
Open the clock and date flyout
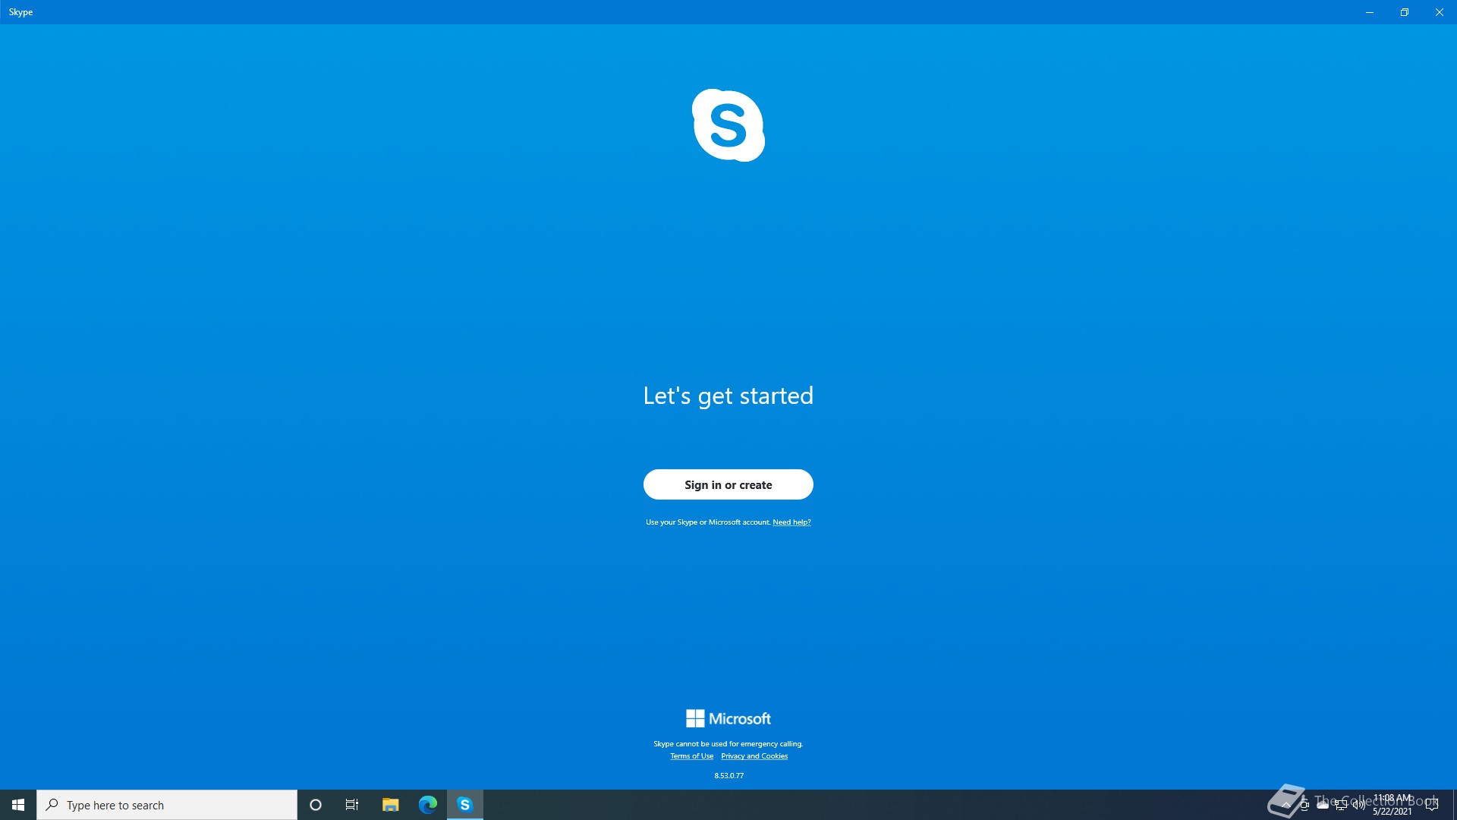1392,805
